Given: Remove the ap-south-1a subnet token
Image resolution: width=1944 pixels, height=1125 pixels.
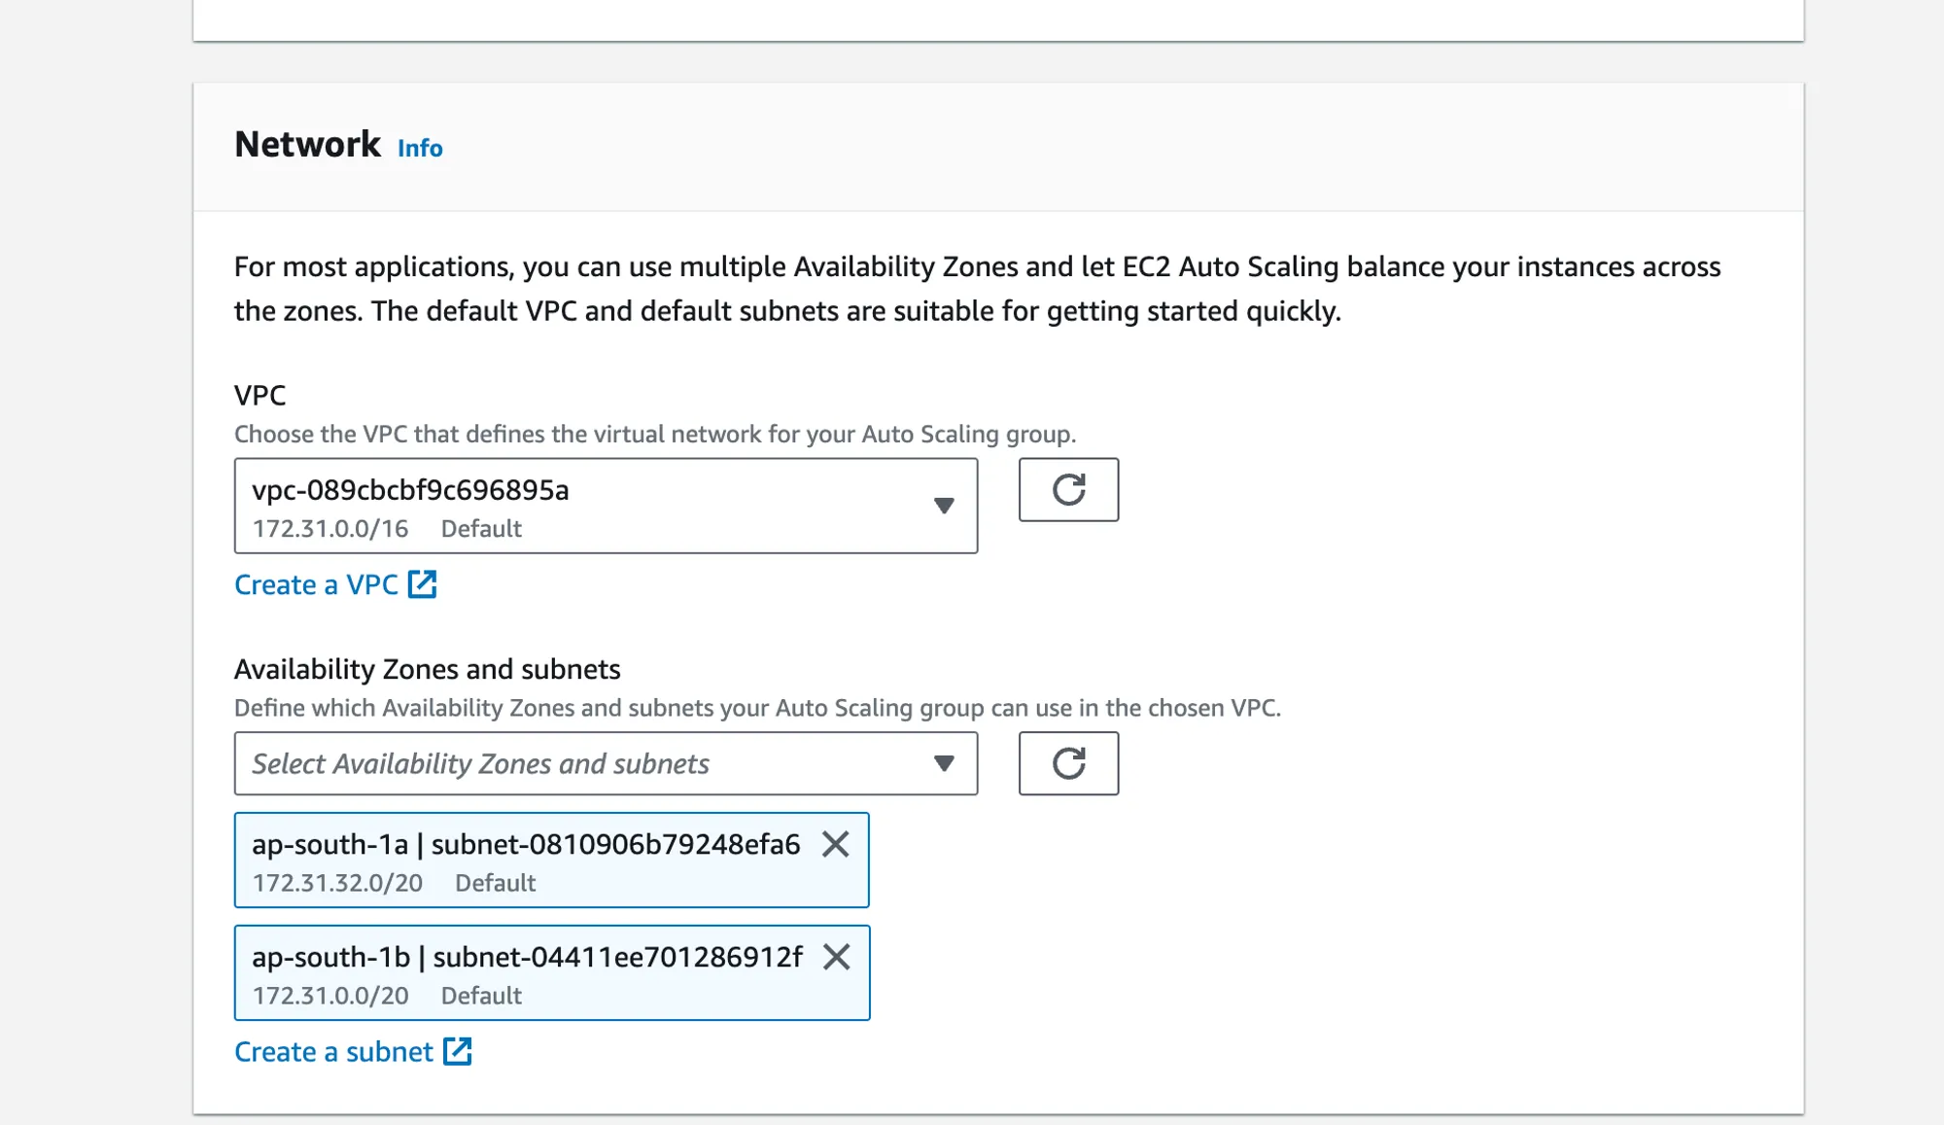Looking at the screenshot, I should point(835,844).
